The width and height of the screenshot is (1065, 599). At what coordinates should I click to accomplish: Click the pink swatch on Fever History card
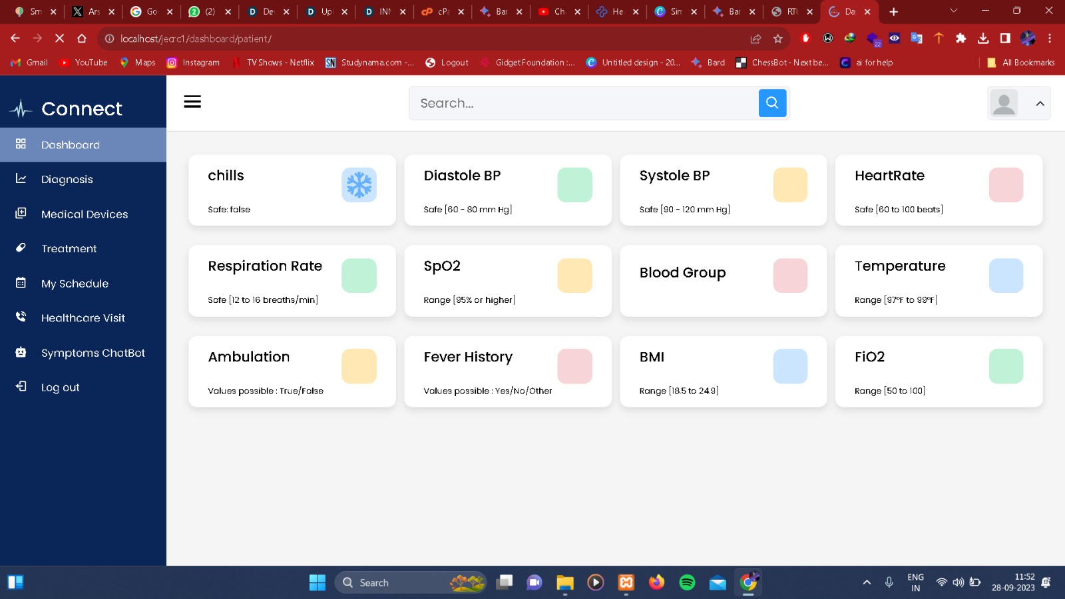point(574,366)
